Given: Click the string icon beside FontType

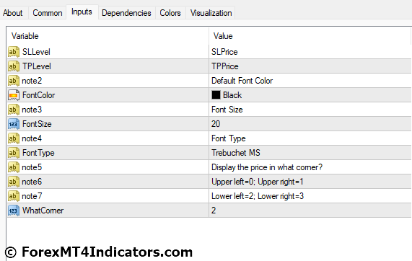Looking at the screenshot, I should (x=14, y=153).
